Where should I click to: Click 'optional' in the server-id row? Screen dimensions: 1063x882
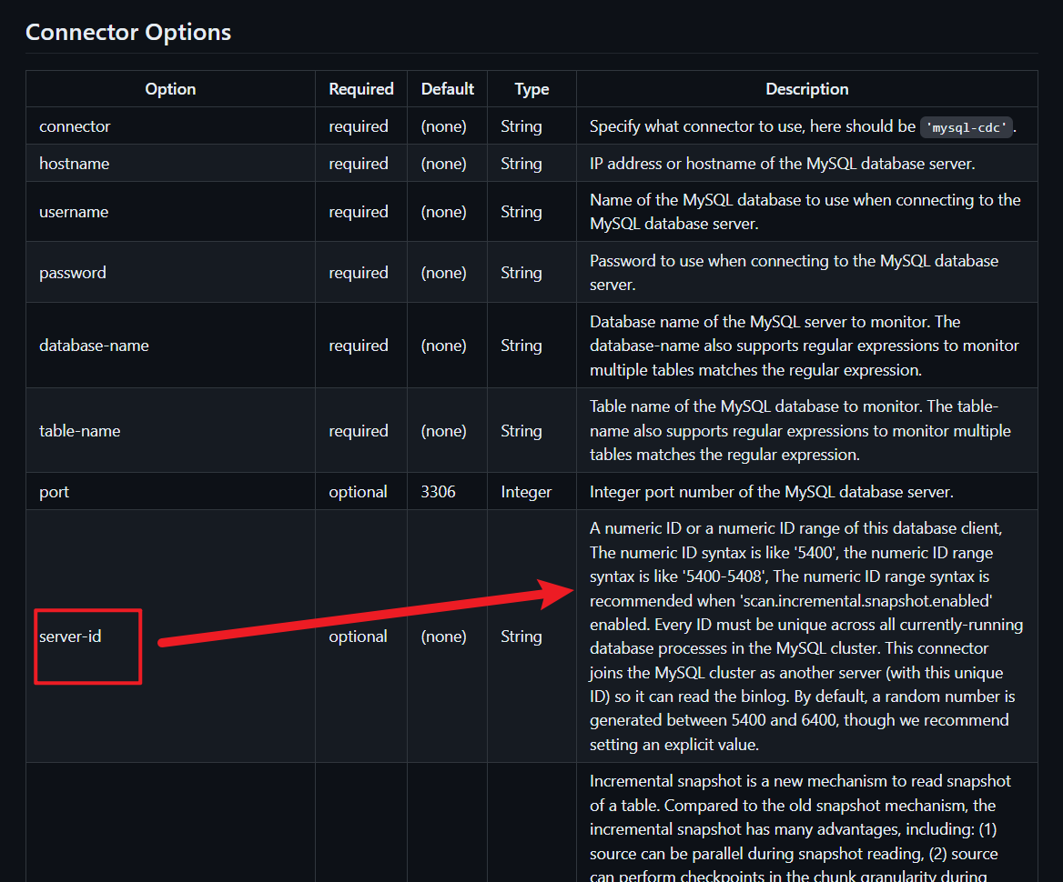point(358,636)
